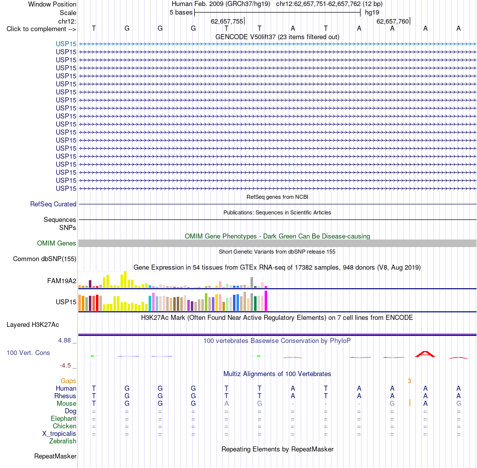Click the 'Click to complement -->' label

coord(41,29)
